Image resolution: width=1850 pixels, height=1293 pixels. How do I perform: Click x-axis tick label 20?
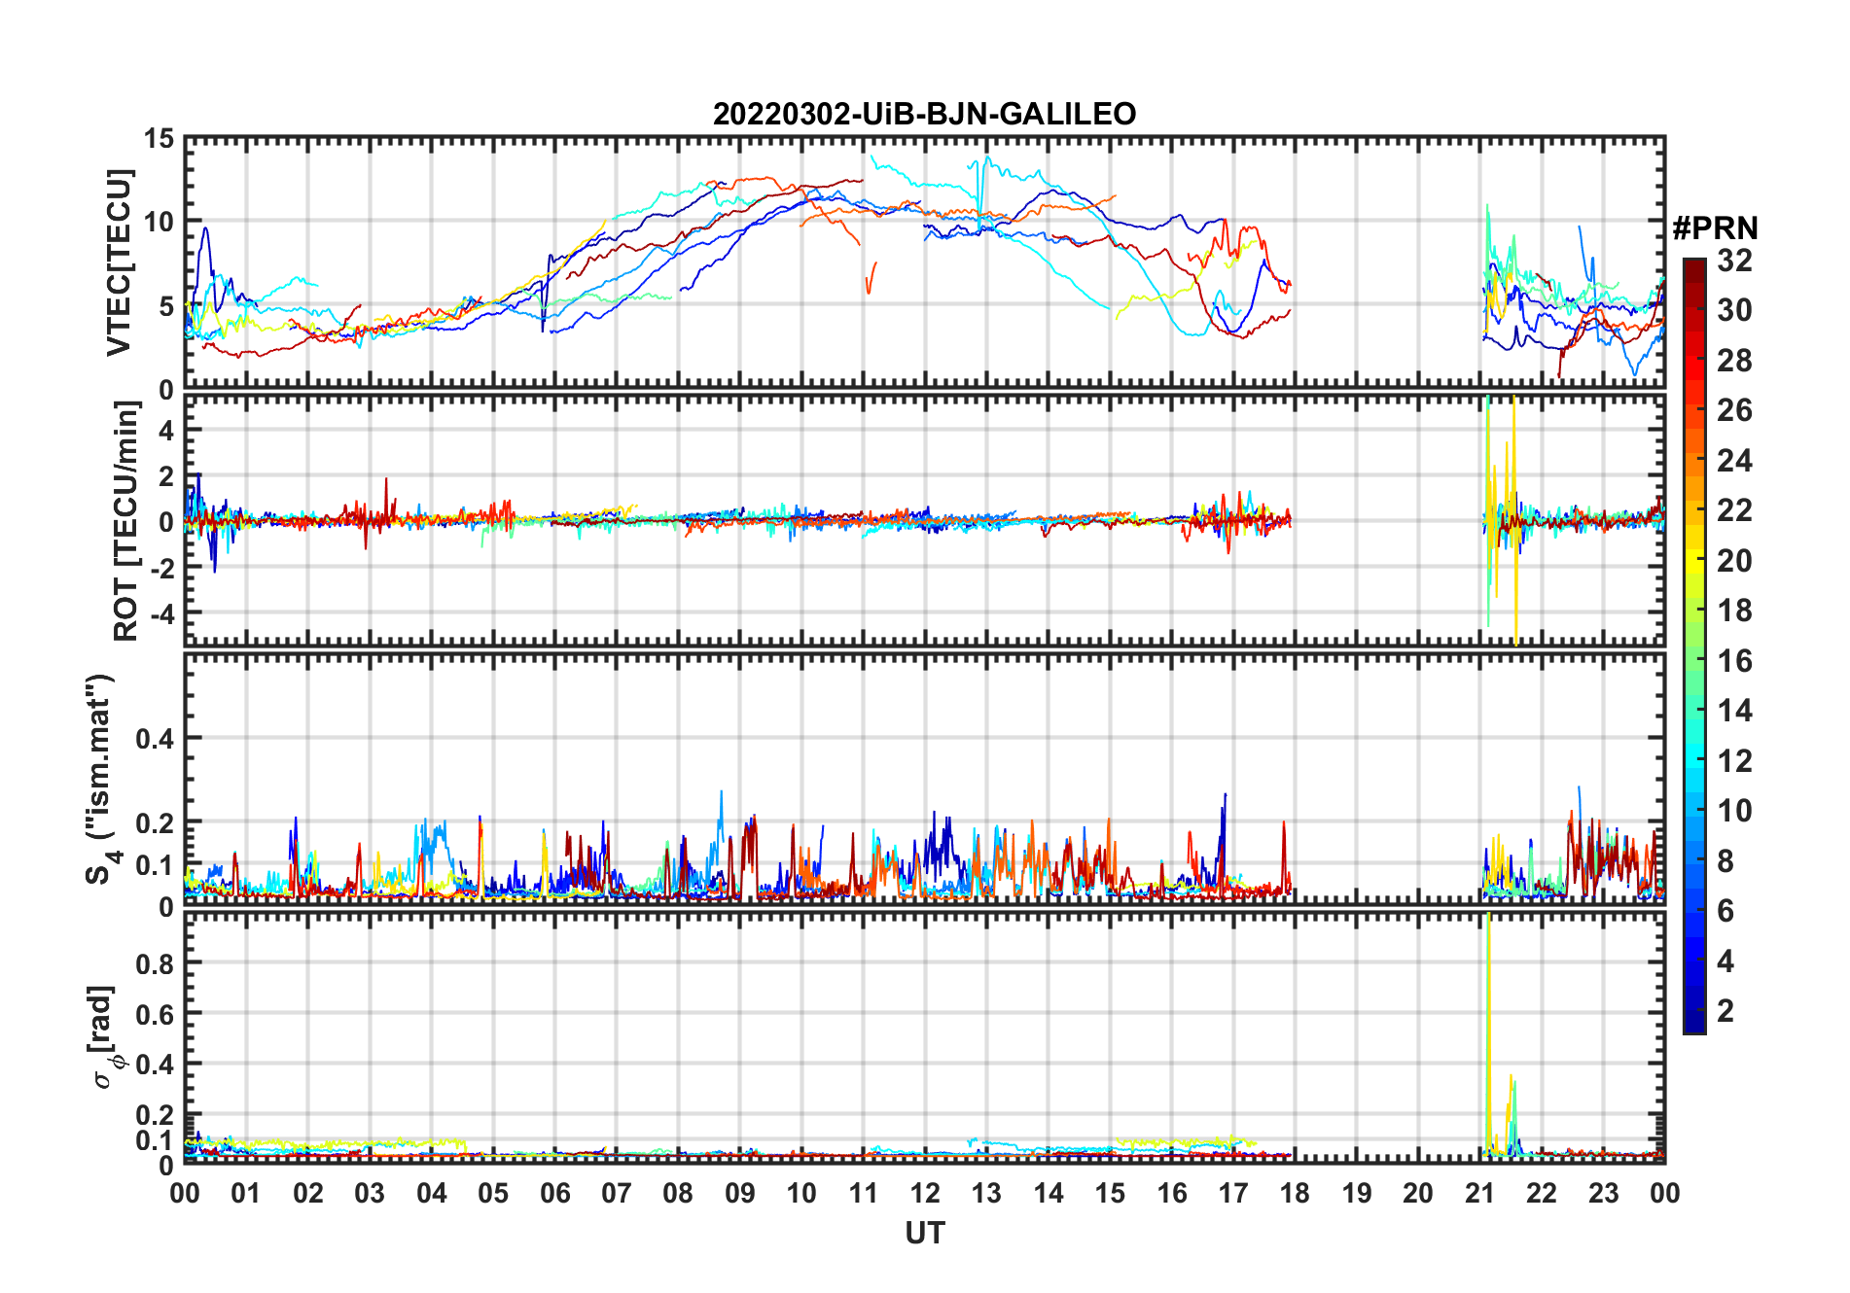click(x=1418, y=1193)
